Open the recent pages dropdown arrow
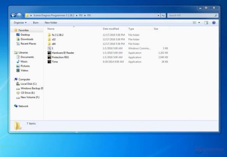 coord(23,16)
